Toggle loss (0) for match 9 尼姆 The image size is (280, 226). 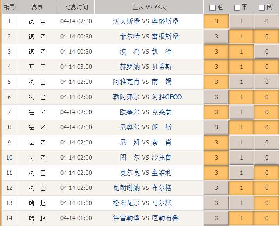pos(266,143)
